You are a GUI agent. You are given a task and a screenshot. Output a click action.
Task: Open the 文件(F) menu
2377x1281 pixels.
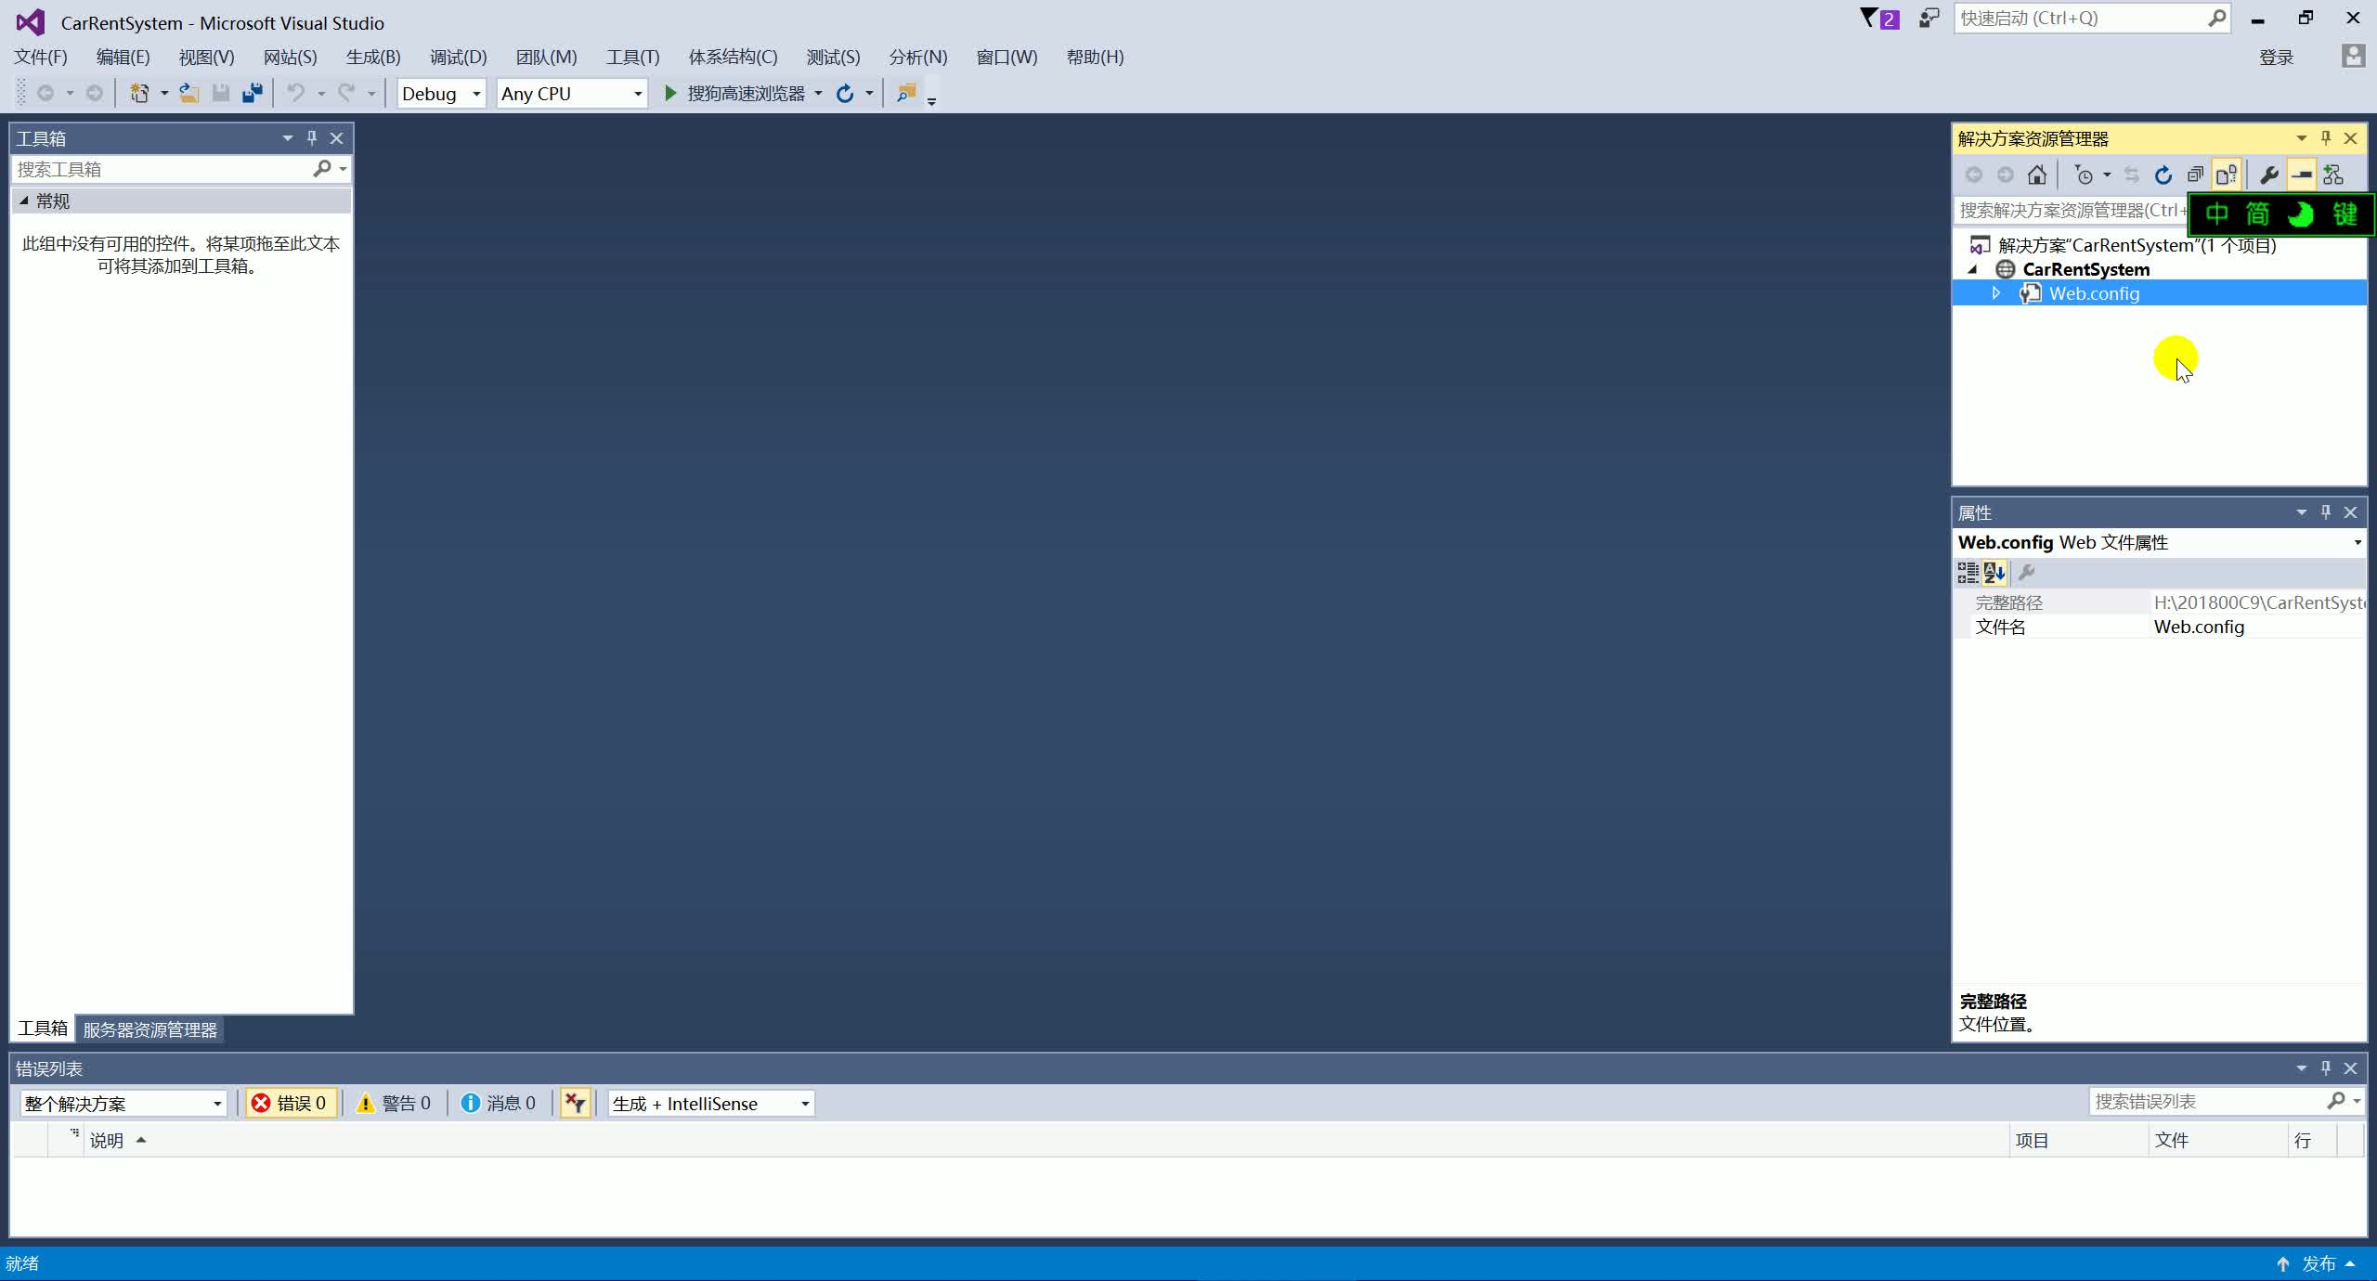[41, 57]
